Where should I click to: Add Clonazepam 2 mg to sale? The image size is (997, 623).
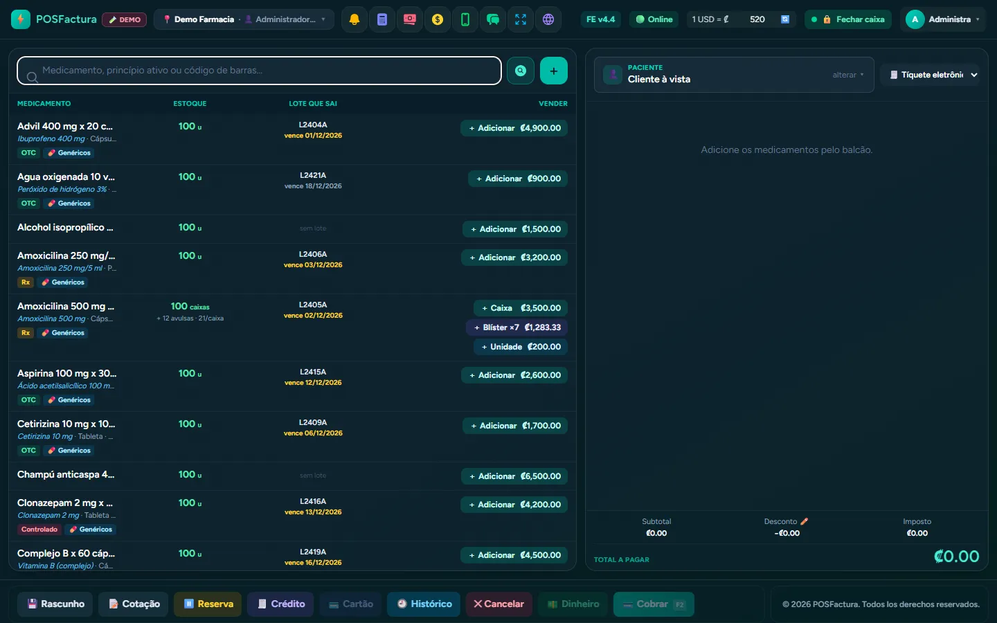(x=514, y=505)
